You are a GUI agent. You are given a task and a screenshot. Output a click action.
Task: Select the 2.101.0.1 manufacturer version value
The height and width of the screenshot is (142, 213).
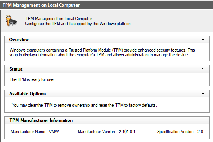[127, 132]
